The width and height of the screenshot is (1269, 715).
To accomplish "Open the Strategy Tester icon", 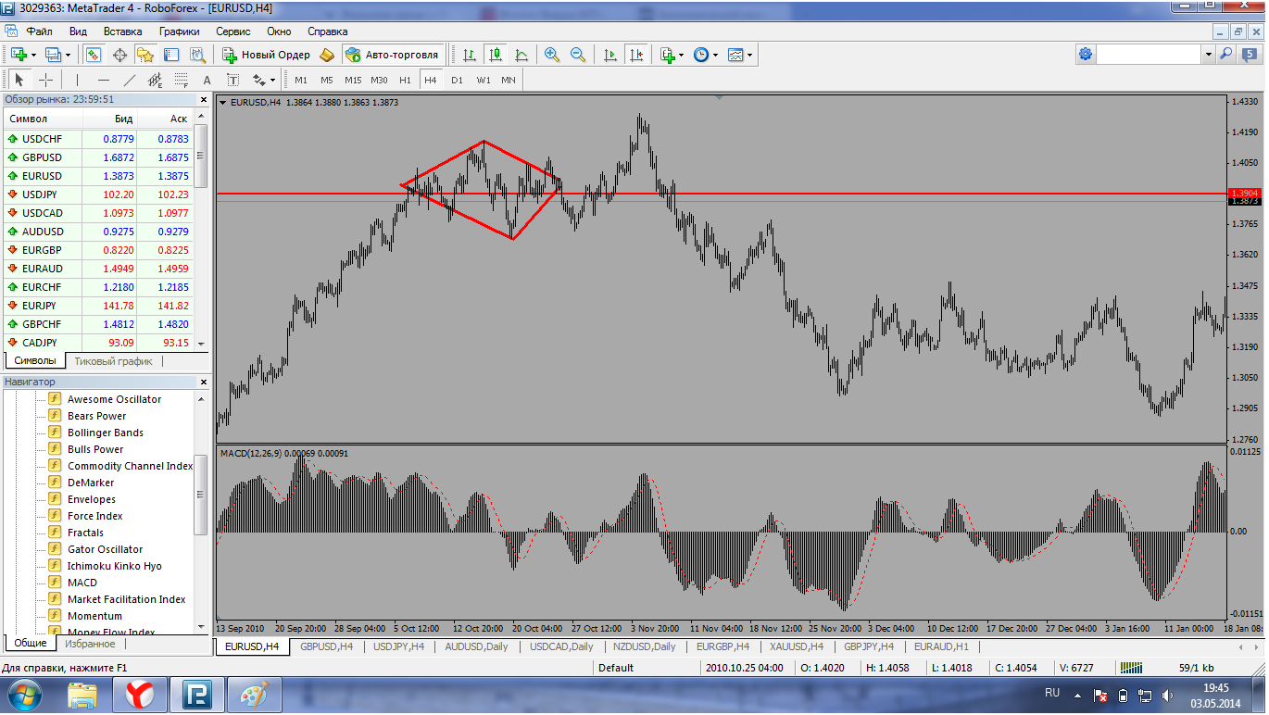I will tap(197, 55).
